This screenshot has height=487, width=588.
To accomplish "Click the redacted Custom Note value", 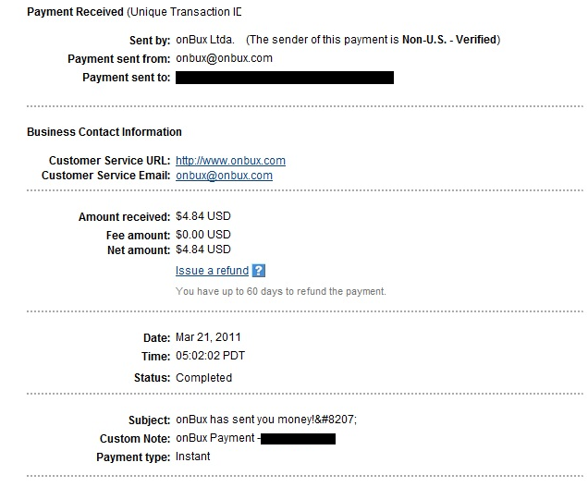I will tap(298, 439).
